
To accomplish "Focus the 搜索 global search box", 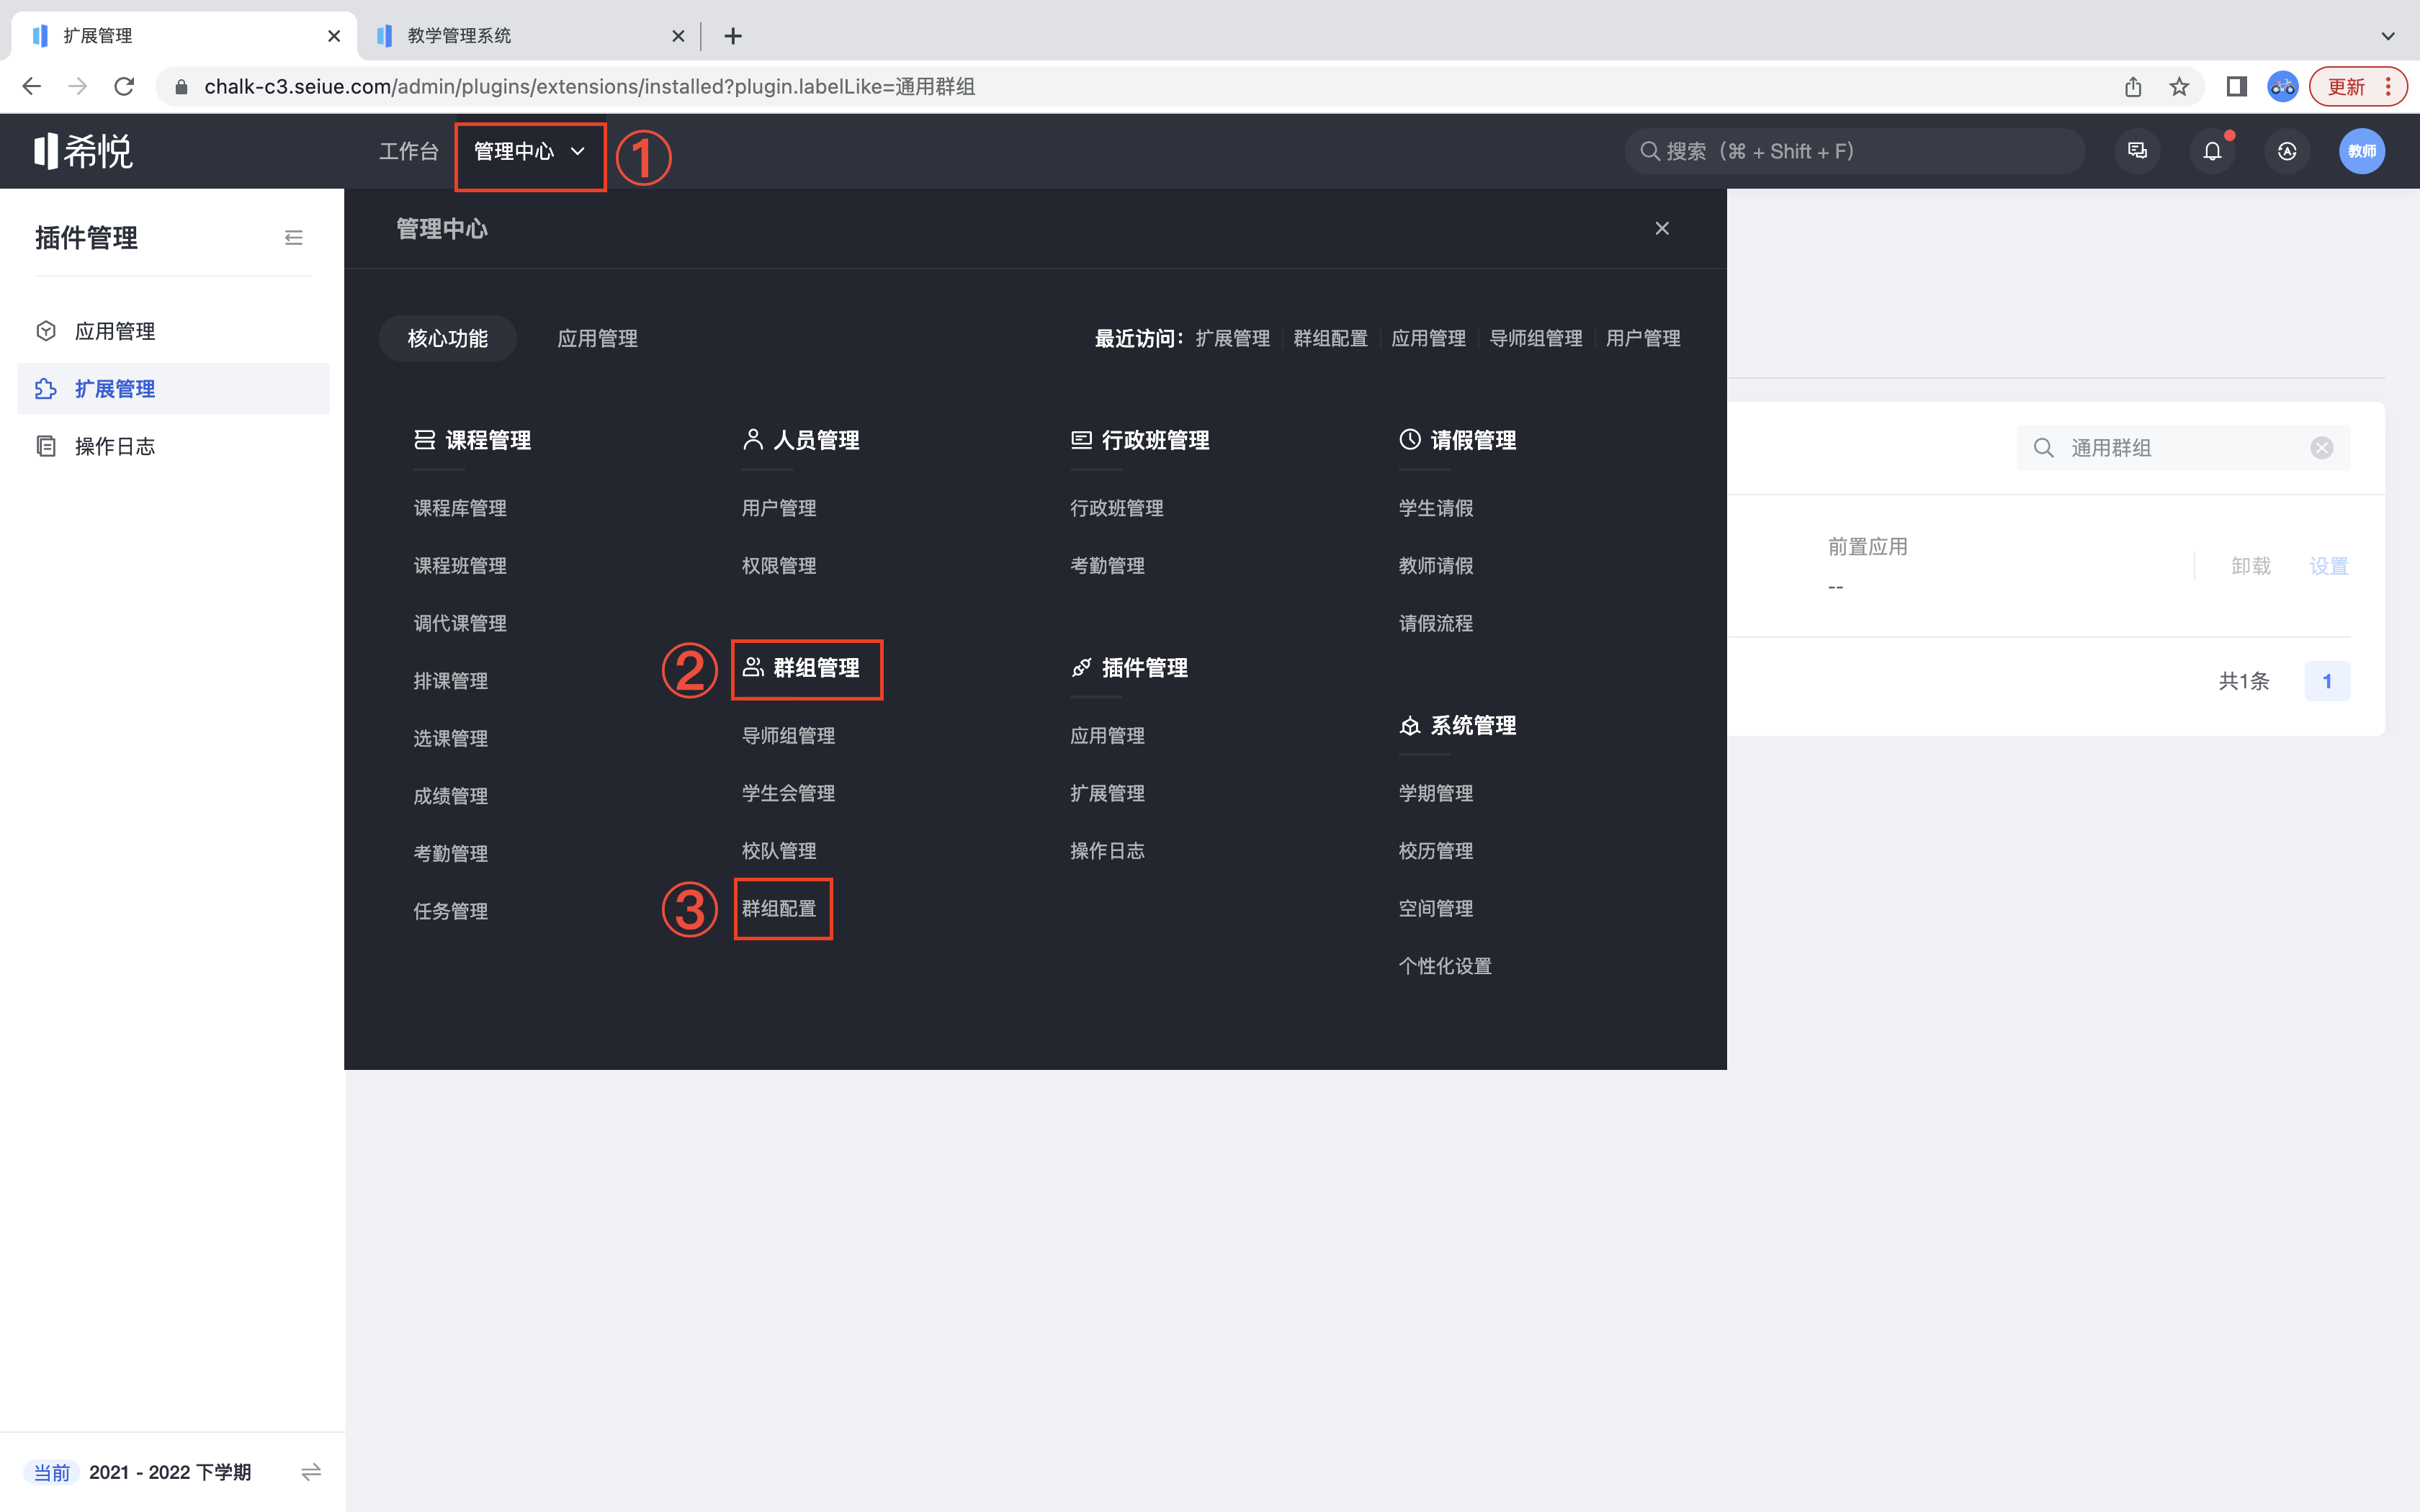I will click(1855, 151).
